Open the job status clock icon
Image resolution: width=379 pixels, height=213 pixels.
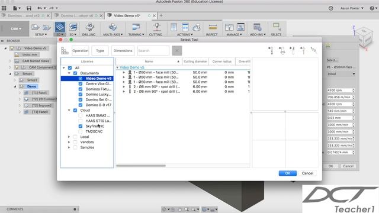pos(330,8)
